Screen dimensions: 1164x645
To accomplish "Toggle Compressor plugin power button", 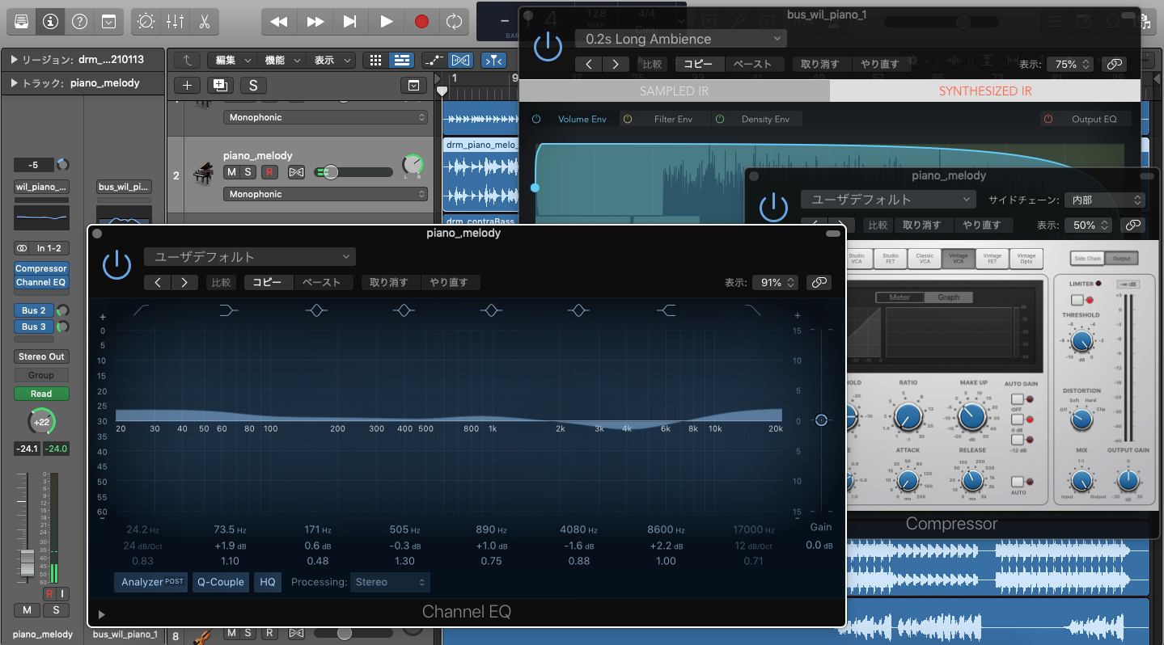I will click(x=774, y=207).
